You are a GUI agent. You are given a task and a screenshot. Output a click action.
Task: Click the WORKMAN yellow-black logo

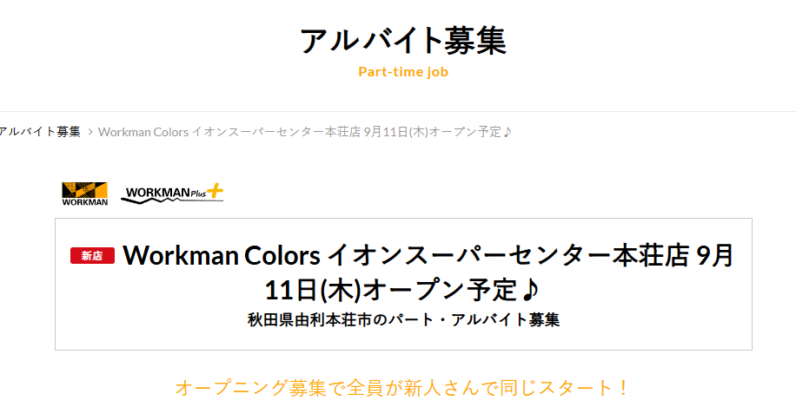pyautogui.click(x=84, y=193)
